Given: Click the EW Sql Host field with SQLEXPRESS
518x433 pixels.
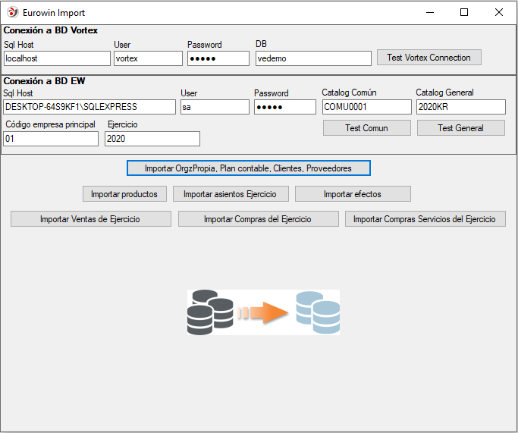Looking at the screenshot, I should (x=89, y=107).
